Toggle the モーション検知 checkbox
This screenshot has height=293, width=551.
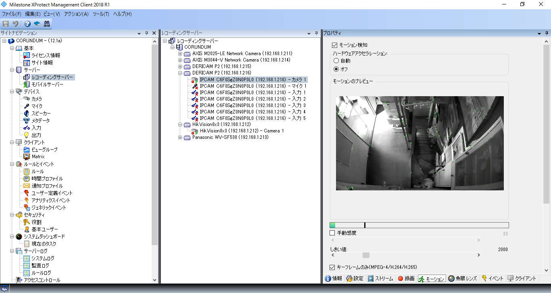click(334, 45)
